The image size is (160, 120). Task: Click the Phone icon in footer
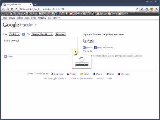(x=94, y=74)
